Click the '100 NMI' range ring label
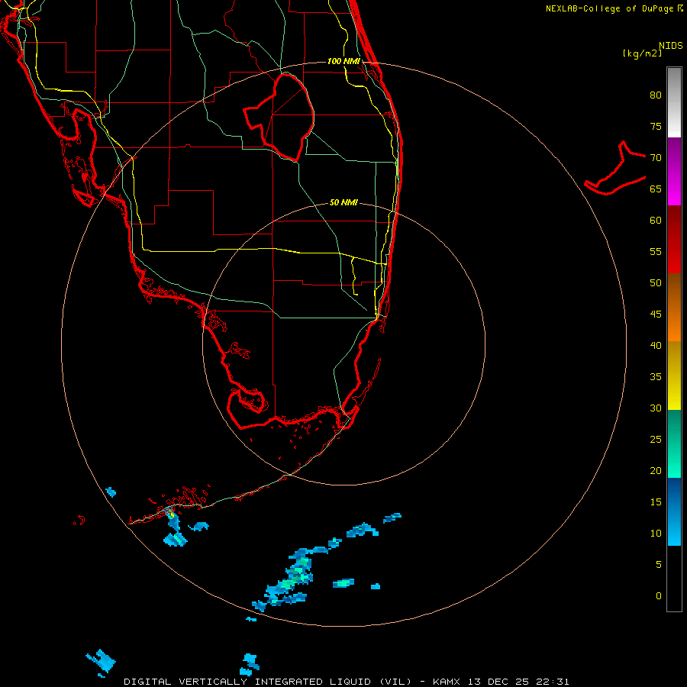687x687 pixels. (x=343, y=61)
